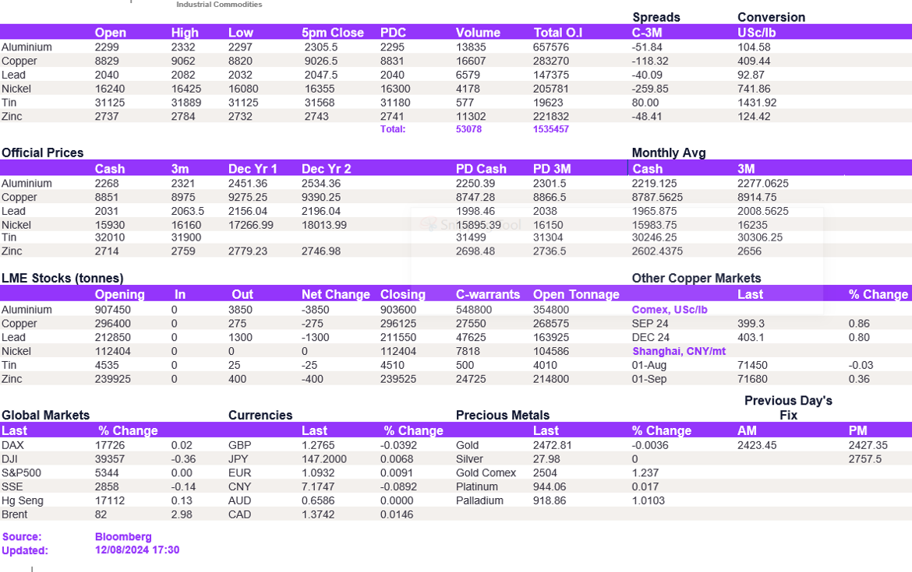Select the Tin conversion value 1431.92
Screen dimensions: 912x572
coord(758,103)
